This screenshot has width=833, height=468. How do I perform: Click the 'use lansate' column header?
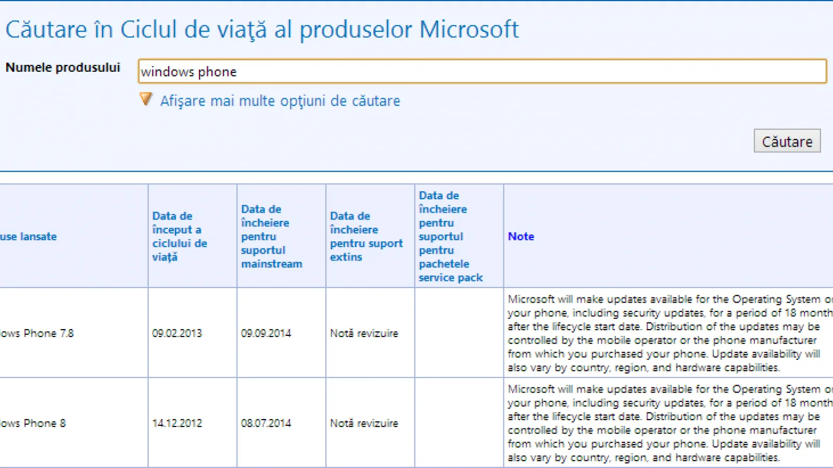click(28, 236)
